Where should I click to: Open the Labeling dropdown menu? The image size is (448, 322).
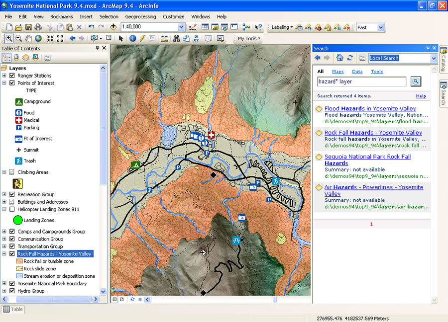(x=282, y=27)
